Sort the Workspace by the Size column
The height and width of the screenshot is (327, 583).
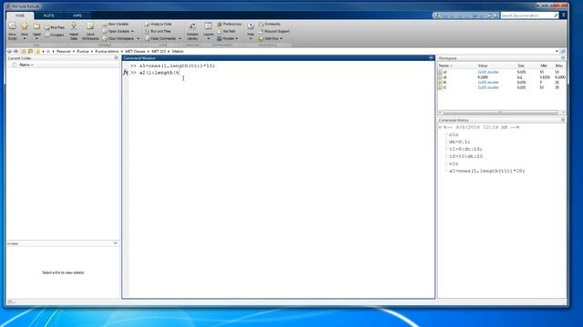(x=521, y=65)
